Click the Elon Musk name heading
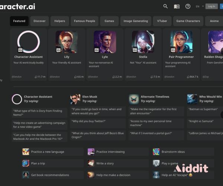The width and height of the screenshot is (223, 186). pyautogui.click(x=90, y=97)
